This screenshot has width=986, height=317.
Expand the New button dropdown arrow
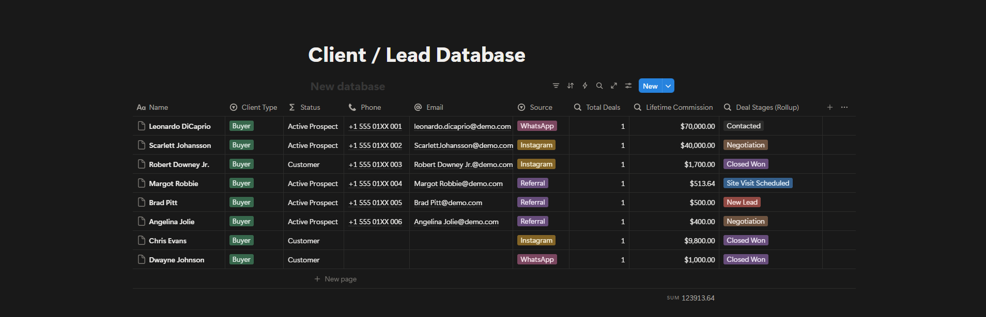668,86
